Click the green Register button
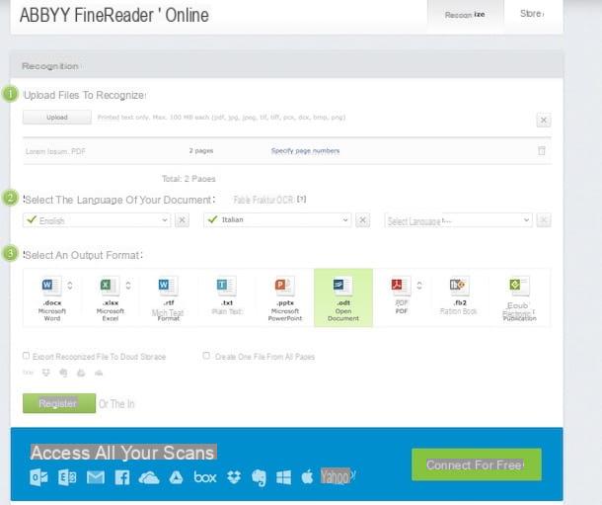Screen dimensions: 602x505 (x=59, y=403)
